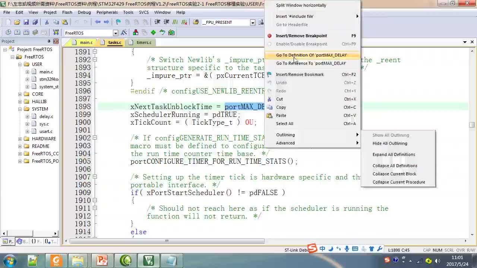Expand the CORE folder in project tree
Screen dimensions: 477x268
pyautogui.click(x=20, y=94)
